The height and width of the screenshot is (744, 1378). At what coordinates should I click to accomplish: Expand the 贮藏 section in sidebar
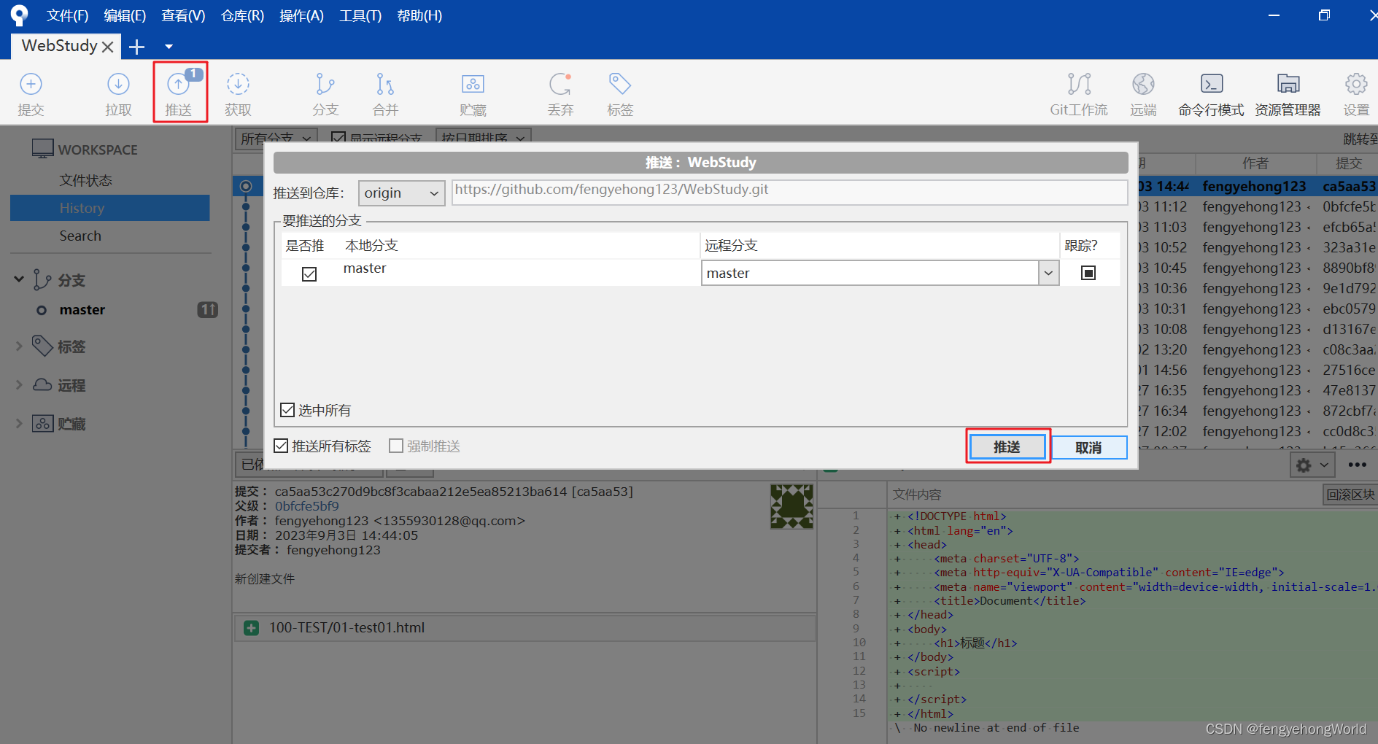tap(19, 423)
